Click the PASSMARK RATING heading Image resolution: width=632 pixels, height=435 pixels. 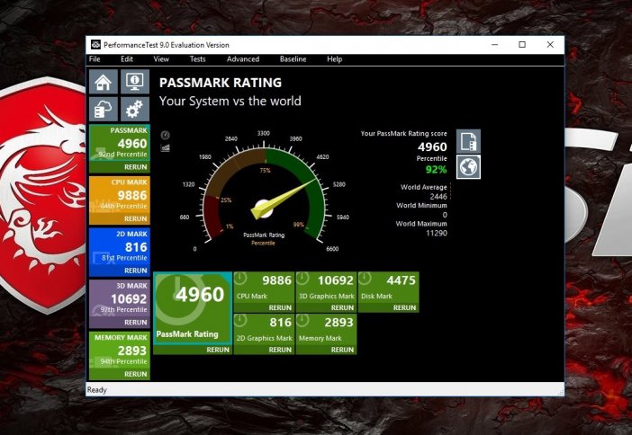221,83
